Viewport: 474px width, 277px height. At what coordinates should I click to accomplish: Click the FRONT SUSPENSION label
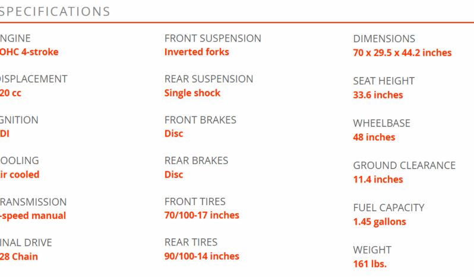pyautogui.click(x=213, y=39)
